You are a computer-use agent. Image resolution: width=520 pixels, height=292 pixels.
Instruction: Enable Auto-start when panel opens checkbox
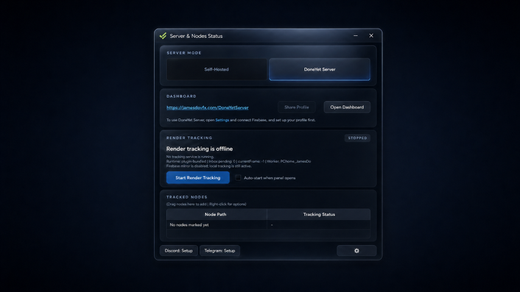coord(238,177)
